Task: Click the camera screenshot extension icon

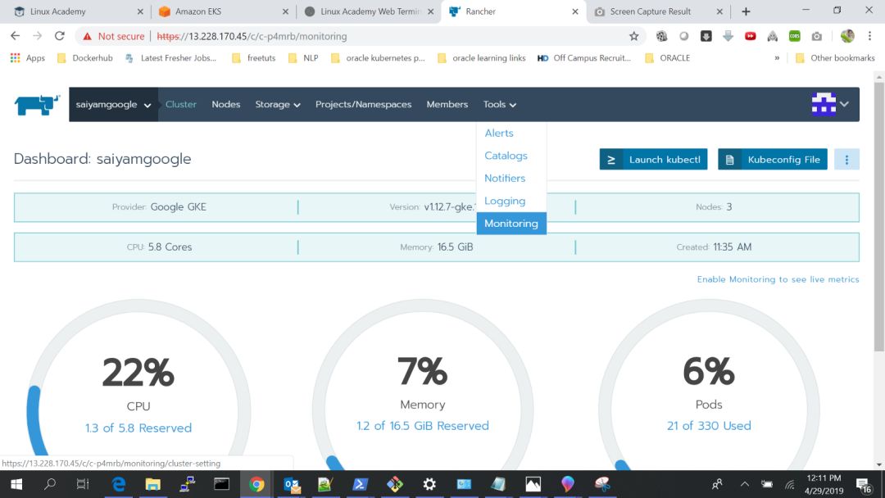Action: (817, 36)
